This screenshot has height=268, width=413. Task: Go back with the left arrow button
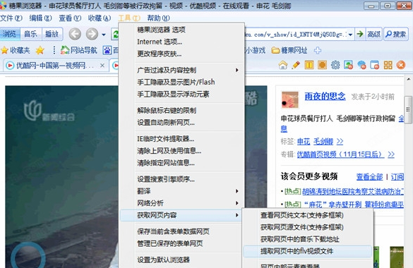coord(75,34)
